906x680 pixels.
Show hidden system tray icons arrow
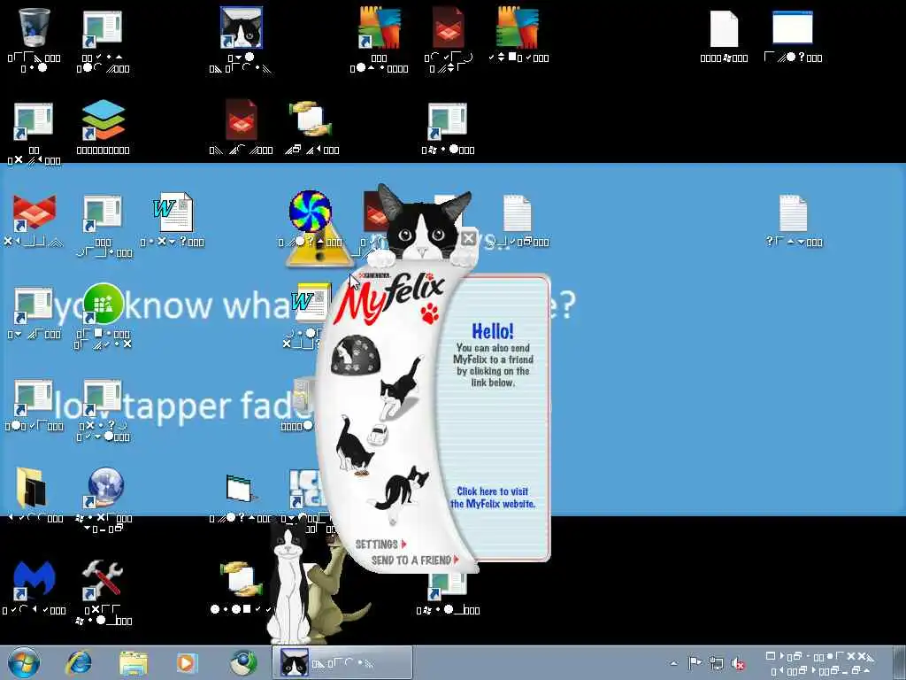coord(673,663)
